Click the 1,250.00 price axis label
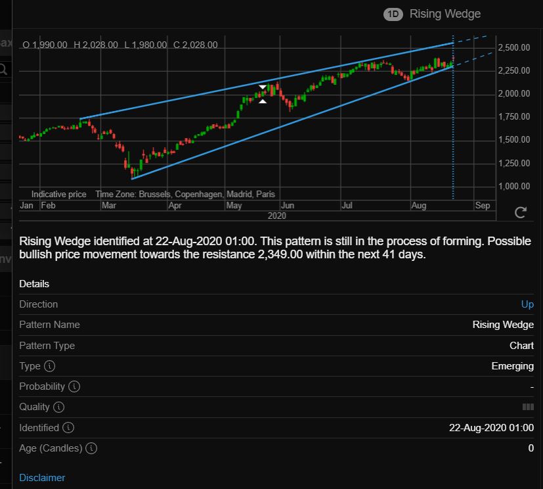543x489 pixels. (514, 163)
